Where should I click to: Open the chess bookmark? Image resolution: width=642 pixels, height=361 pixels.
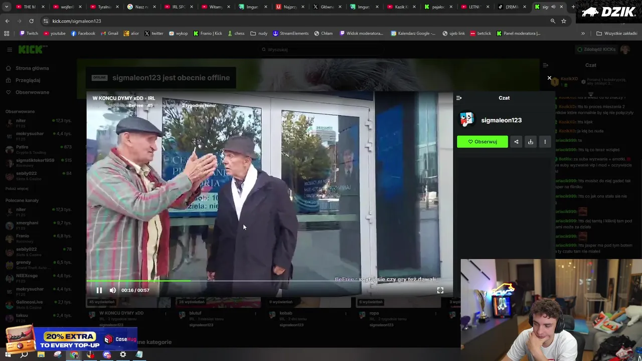click(x=236, y=34)
